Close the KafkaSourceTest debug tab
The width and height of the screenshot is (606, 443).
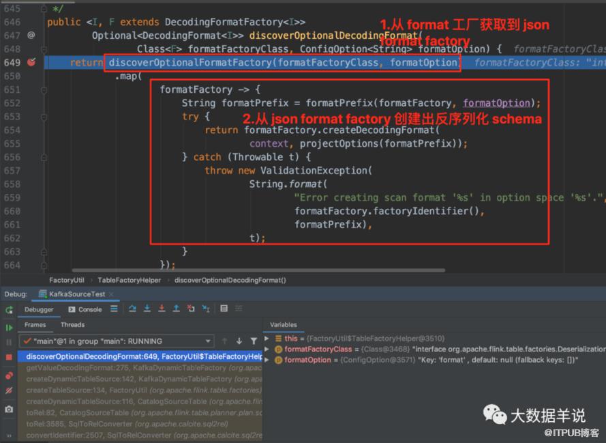pos(111,294)
